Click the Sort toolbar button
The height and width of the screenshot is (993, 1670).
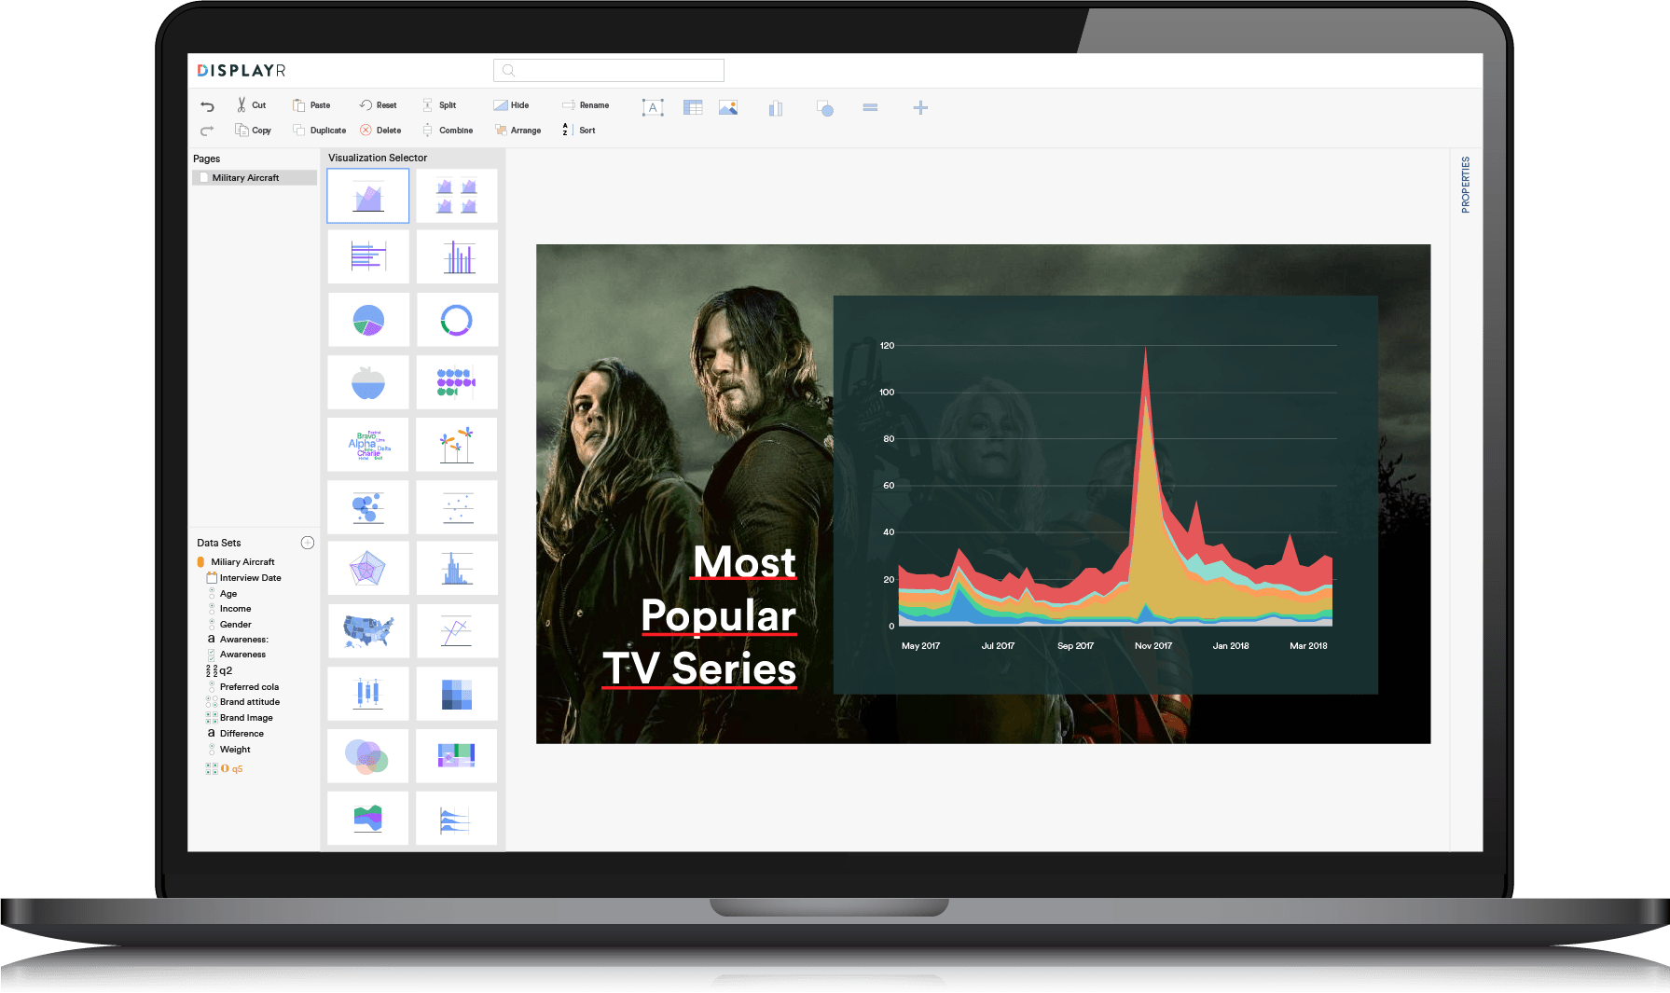(x=578, y=131)
